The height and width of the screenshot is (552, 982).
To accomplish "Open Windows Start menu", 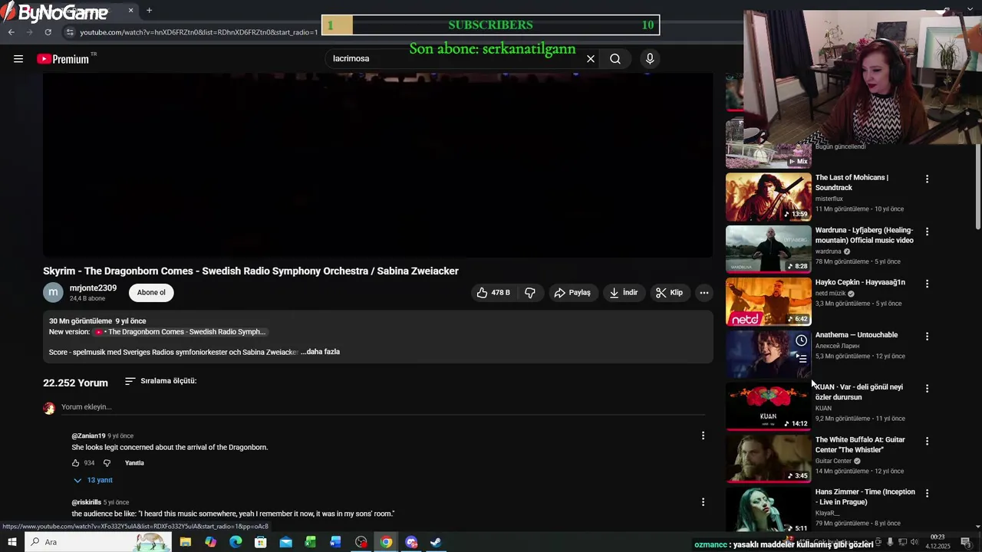I will pos(12,542).
